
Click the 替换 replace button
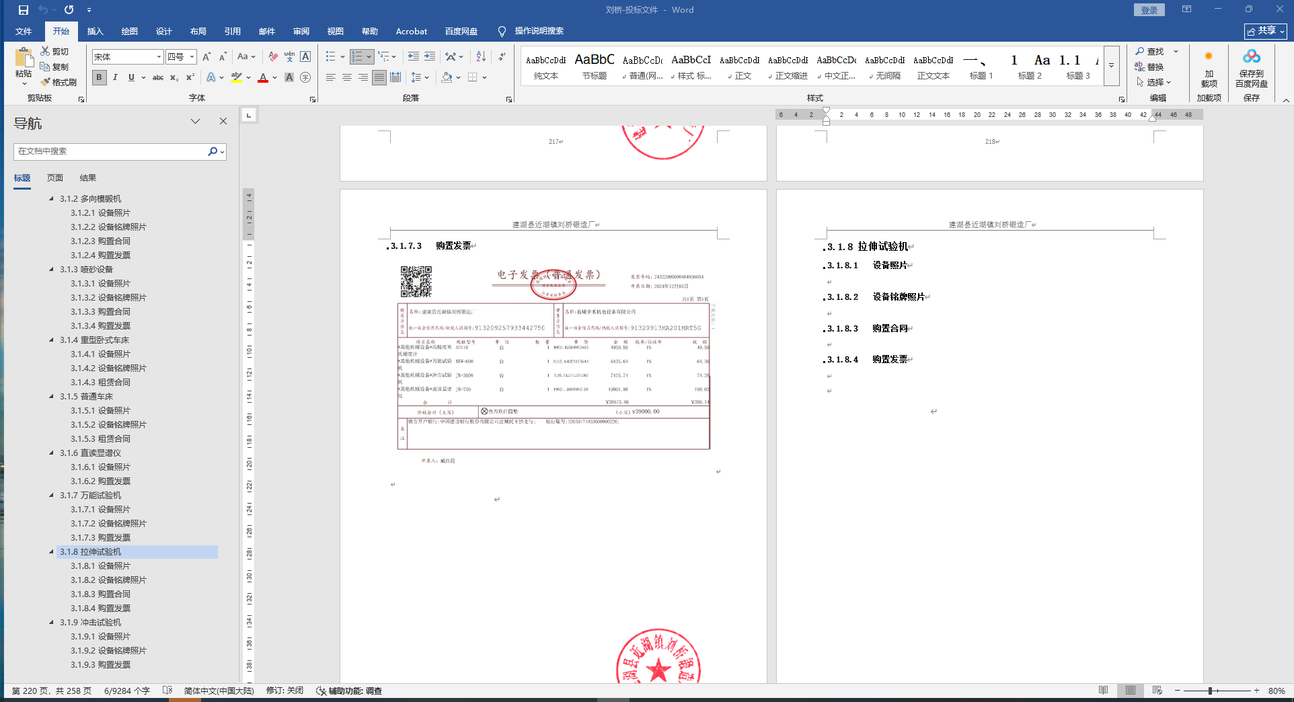pyautogui.click(x=1149, y=67)
